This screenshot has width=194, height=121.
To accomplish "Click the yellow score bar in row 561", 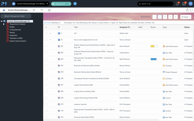I will click(154, 46).
